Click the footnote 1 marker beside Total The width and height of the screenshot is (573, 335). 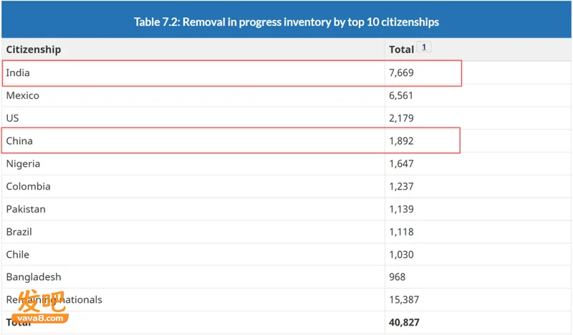424,47
